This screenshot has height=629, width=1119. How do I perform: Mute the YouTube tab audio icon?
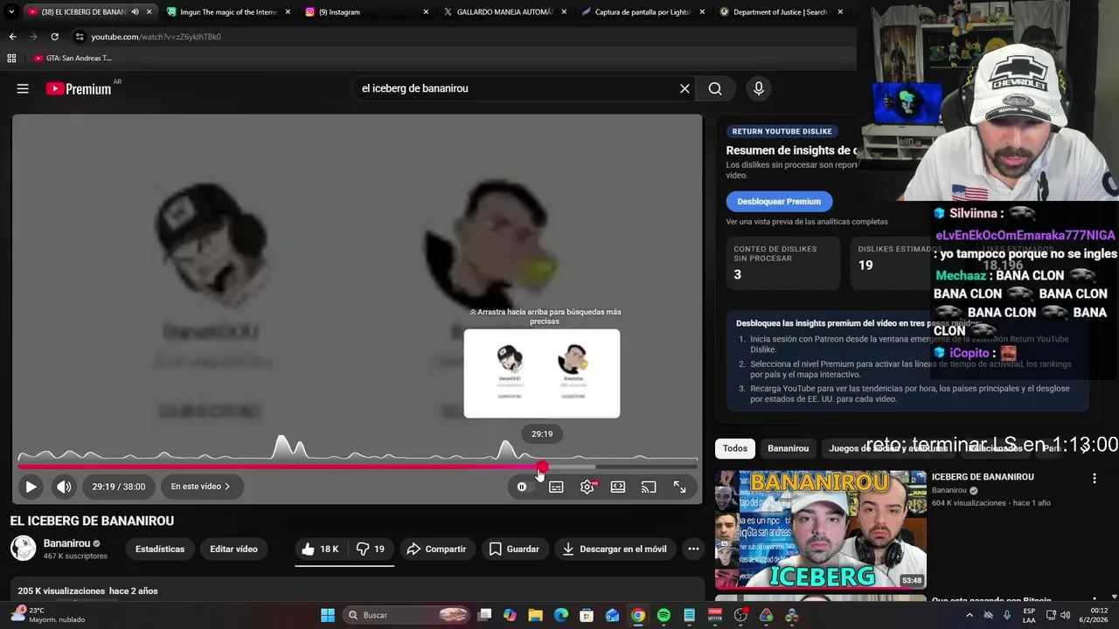coord(135,12)
